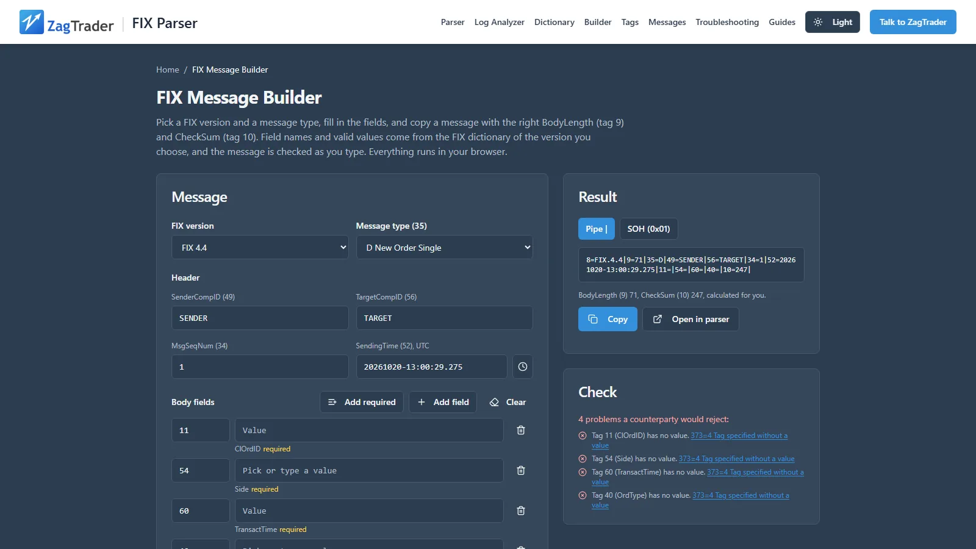
Task: Click the Open in parser button
Action: pos(691,319)
